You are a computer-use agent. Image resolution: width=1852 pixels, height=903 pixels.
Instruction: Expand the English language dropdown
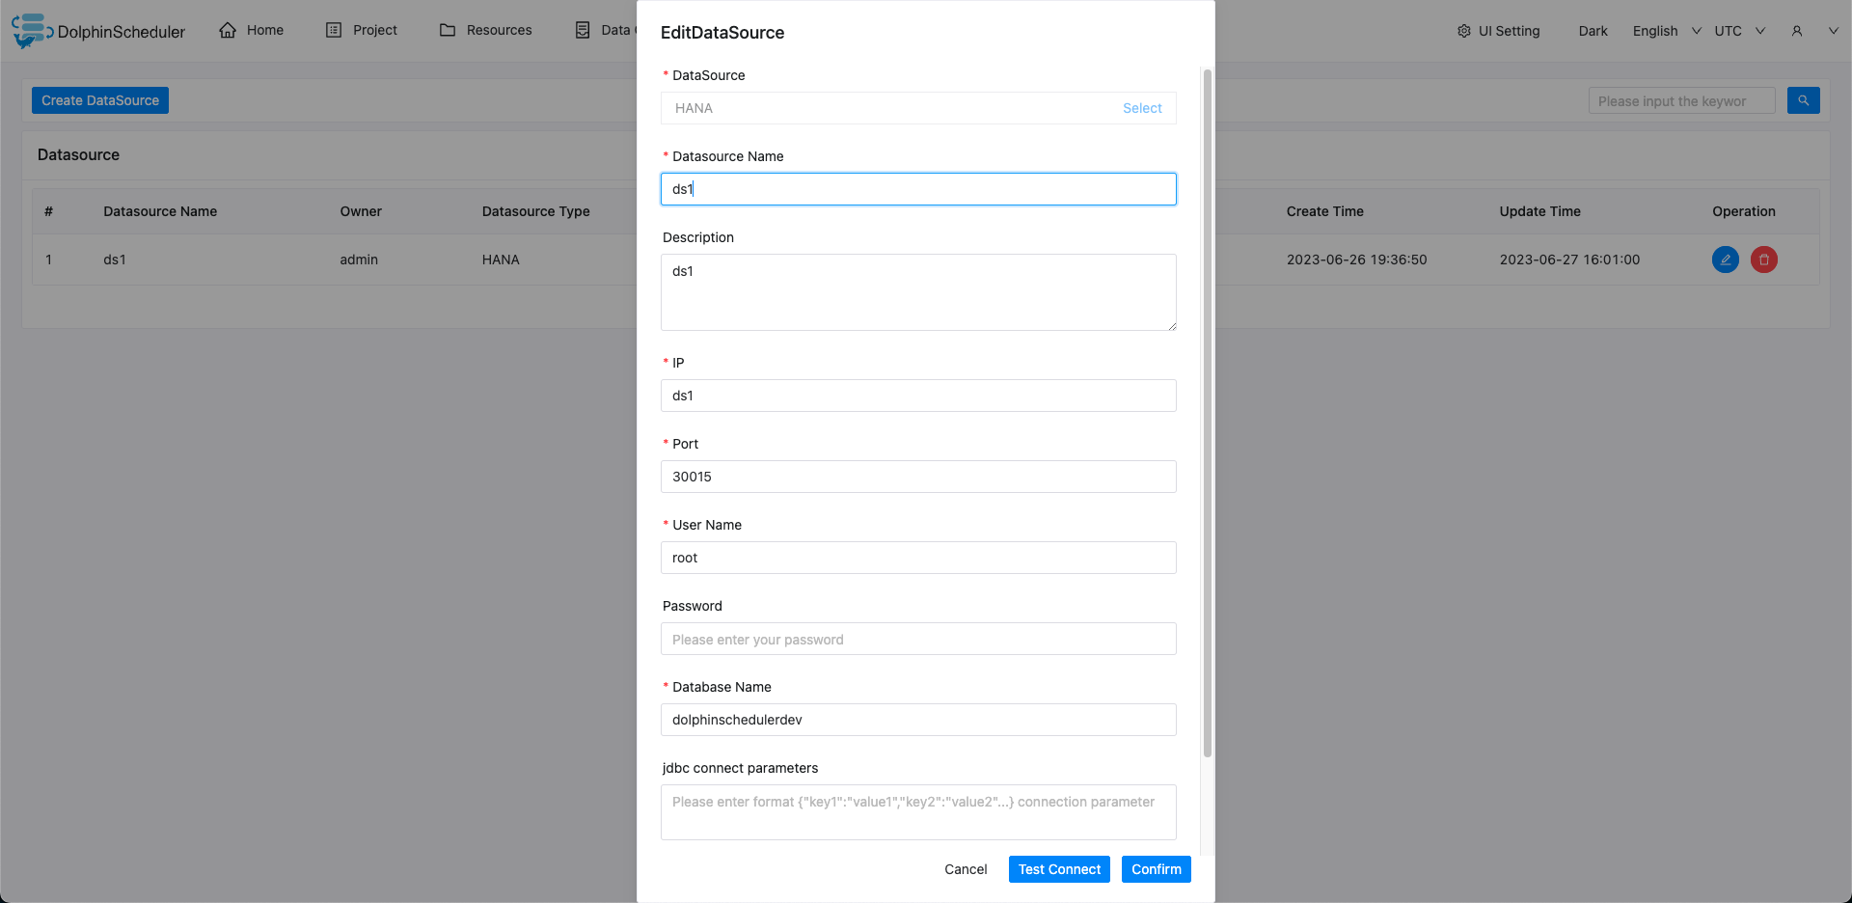coord(1666,31)
